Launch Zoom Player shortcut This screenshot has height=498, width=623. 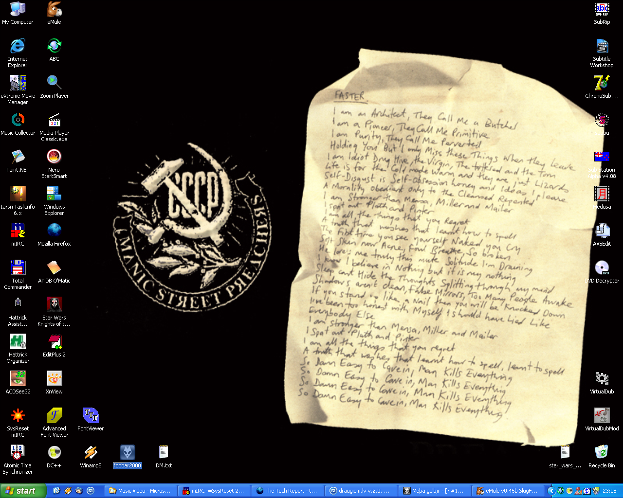click(54, 87)
